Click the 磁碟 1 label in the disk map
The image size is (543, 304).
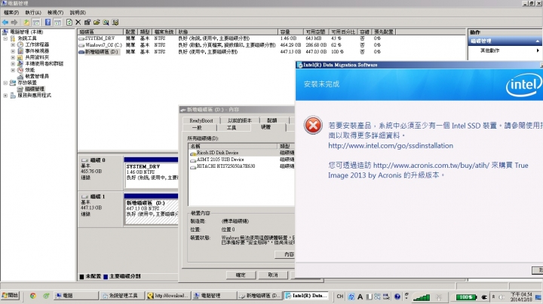97,196
